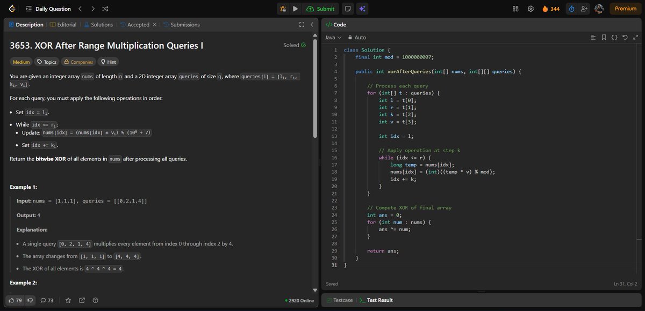
Task: Like the problem (79 thumbs up)
Action: point(15,300)
